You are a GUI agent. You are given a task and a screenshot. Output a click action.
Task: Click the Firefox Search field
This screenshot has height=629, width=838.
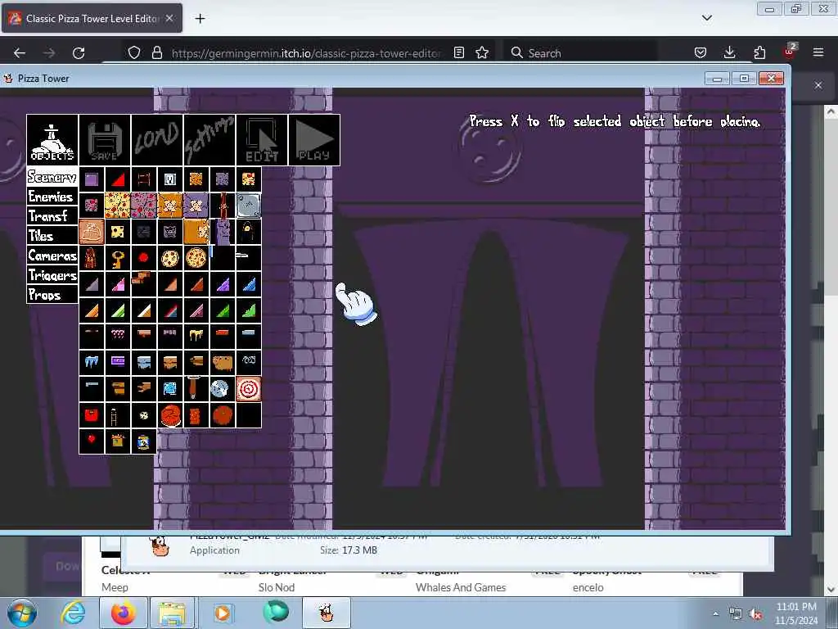click(580, 53)
